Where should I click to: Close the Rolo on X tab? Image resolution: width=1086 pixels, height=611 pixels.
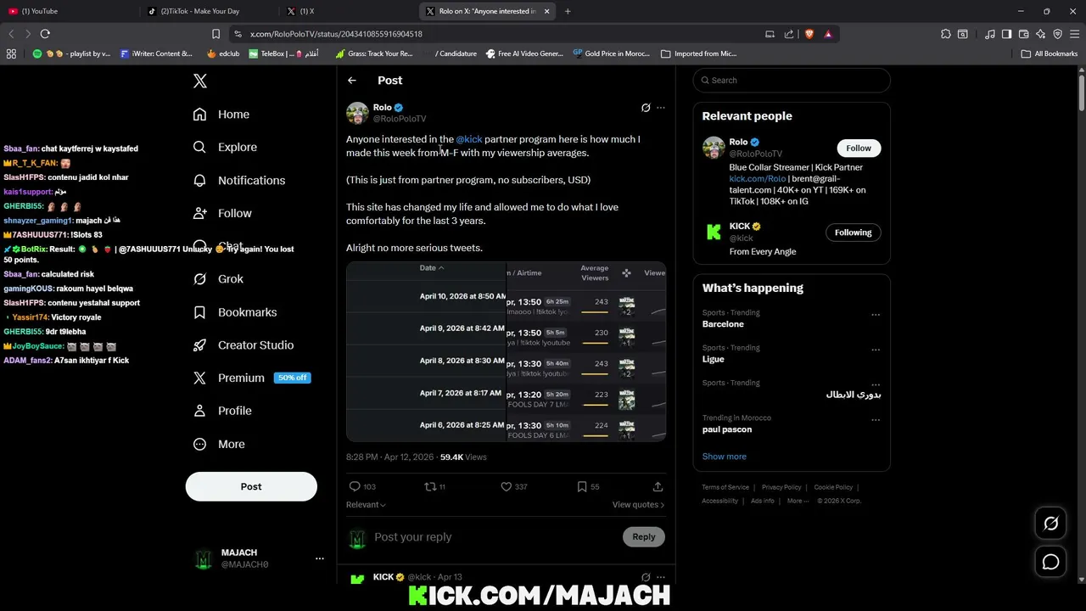546,11
